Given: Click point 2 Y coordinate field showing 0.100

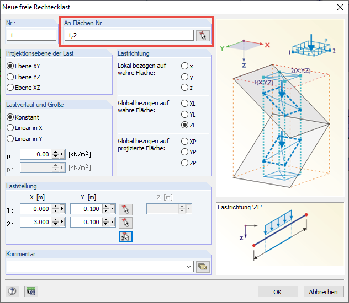Looking at the screenshot, I should click(86, 222).
